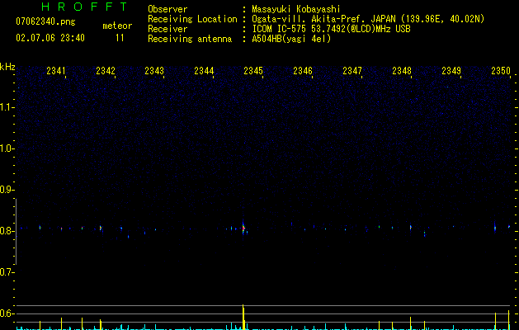Click the 2349 time marker
The width and height of the screenshot is (519, 330).
point(451,71)
